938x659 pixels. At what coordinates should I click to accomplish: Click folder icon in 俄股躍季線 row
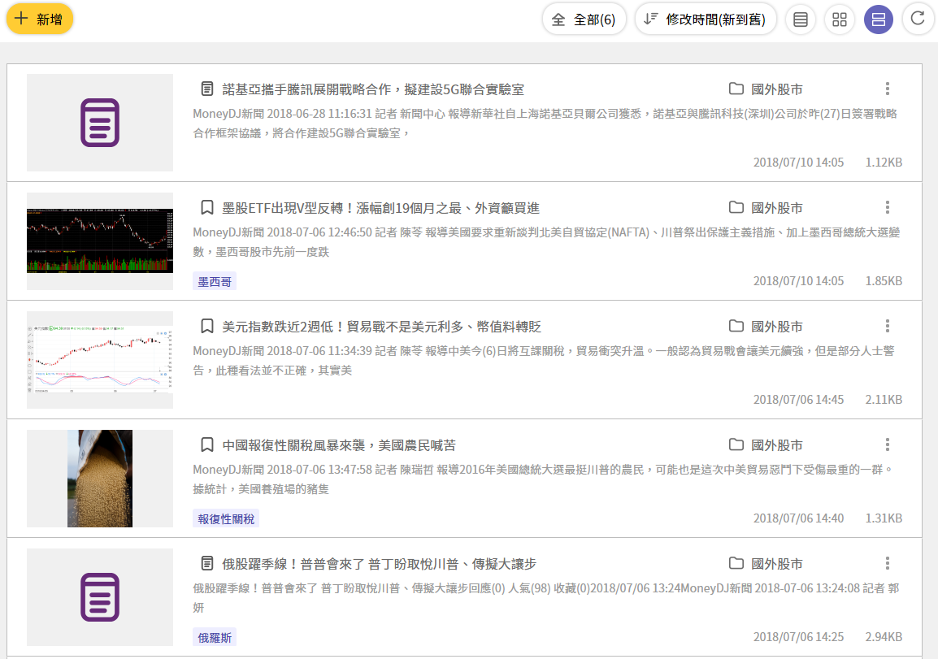tap(736, 563)
